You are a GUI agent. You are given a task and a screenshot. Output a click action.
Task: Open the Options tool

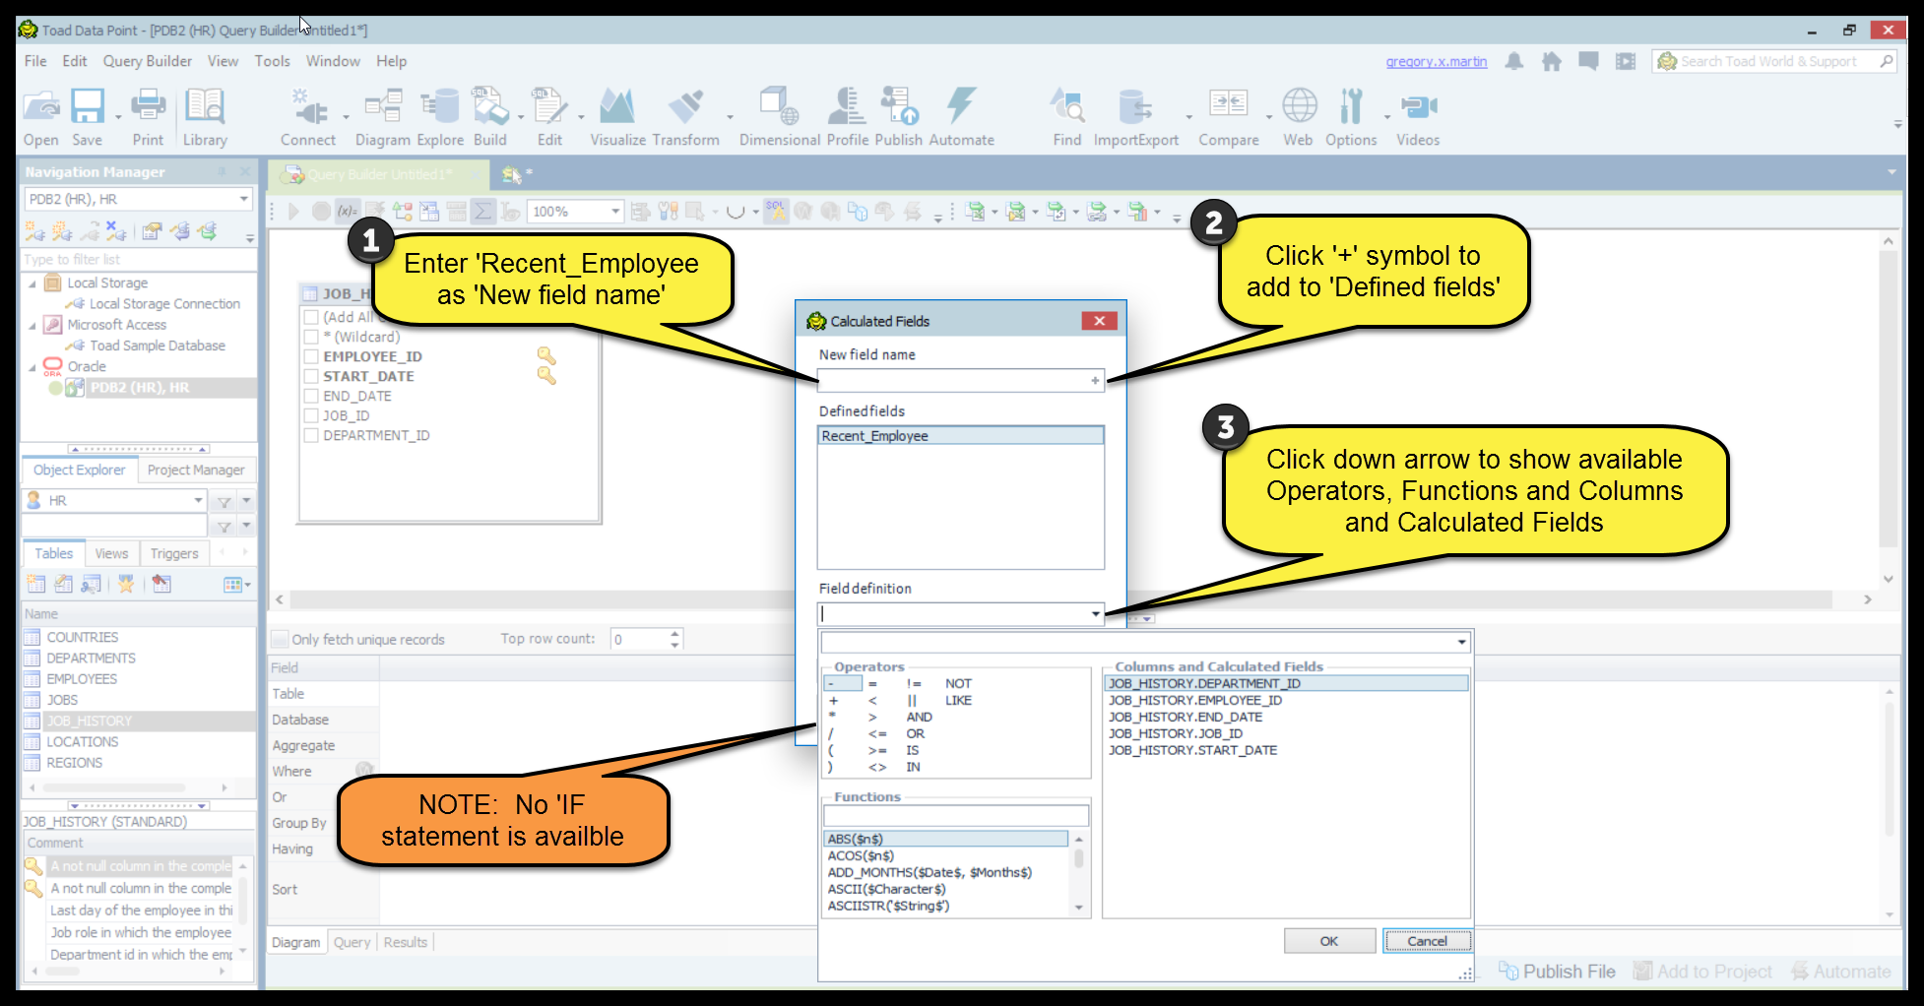point(1351,116)
